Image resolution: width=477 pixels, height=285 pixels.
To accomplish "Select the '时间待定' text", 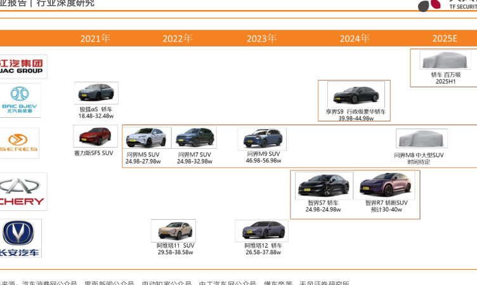I will pyautogui.click(x=419, y=162).
